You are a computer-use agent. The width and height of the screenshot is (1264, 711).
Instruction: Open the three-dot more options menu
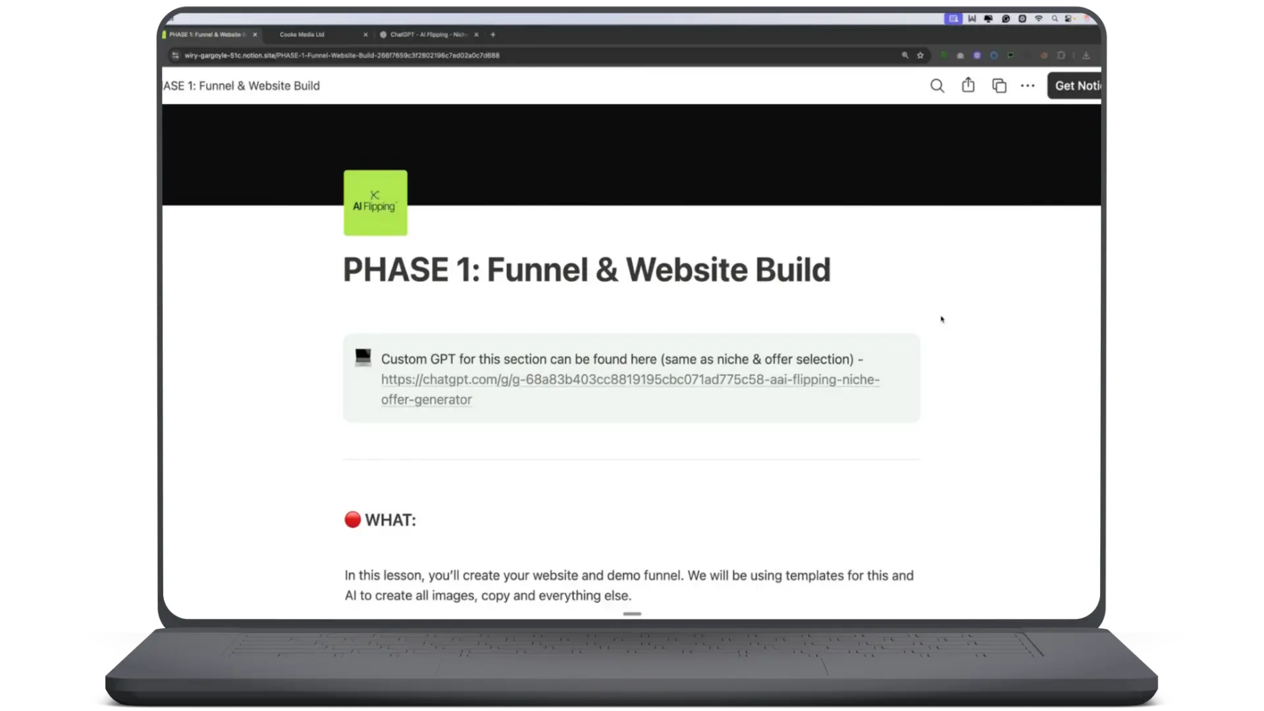(x=1028, y=86)
